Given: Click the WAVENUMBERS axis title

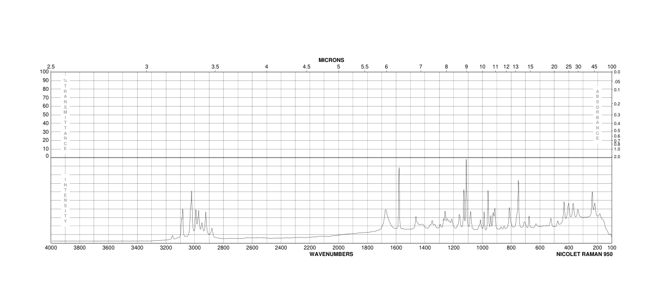Looking at the screenshot, I should [331, 254].
